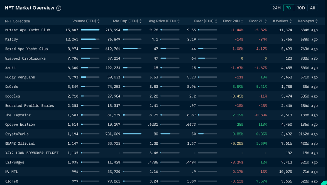The image size is (327, 185).
Task: Click HV-MTL wallets count 10,075
Action: pos(286,172)
